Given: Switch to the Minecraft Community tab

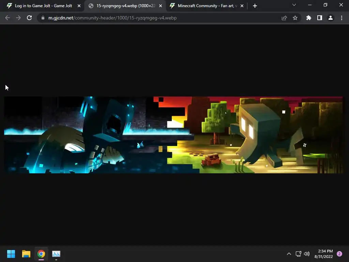Looking at the screenshot, I should pos(207,6).
